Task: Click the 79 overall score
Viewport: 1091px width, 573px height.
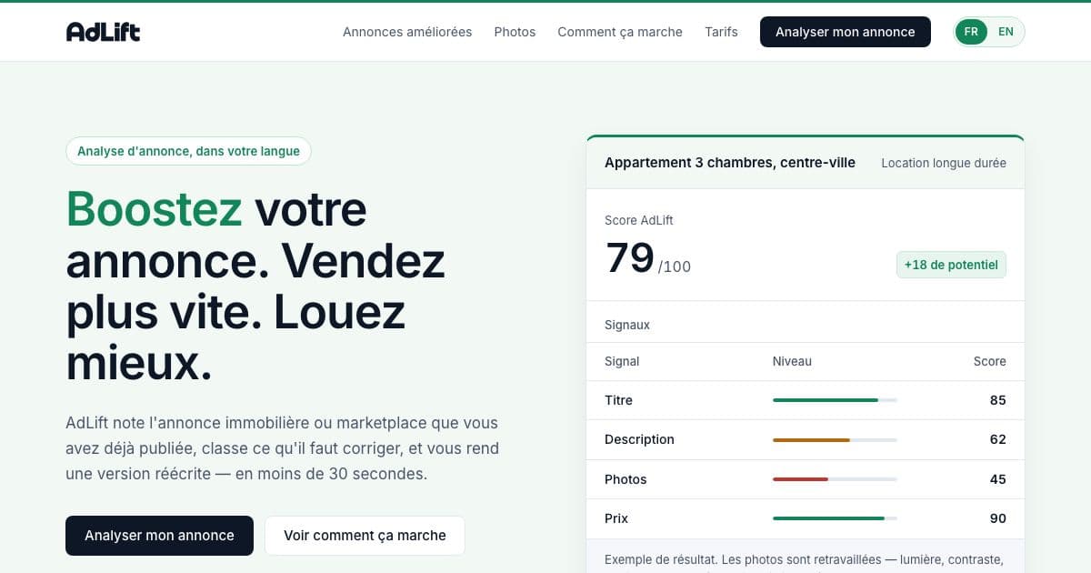Action: click(630, 257)
